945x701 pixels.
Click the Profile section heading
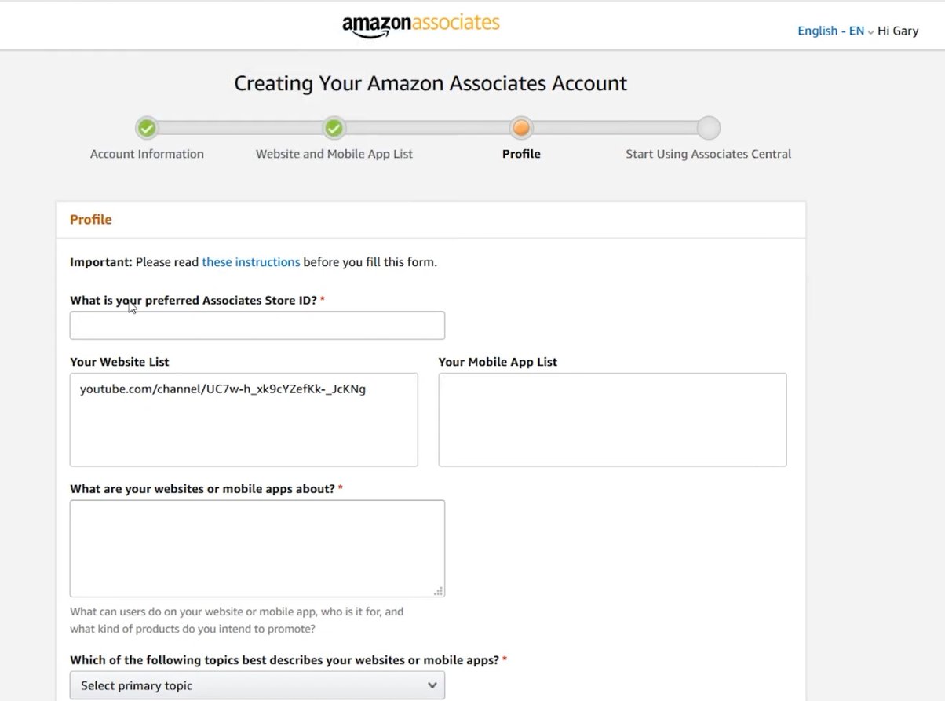(91, 220)
